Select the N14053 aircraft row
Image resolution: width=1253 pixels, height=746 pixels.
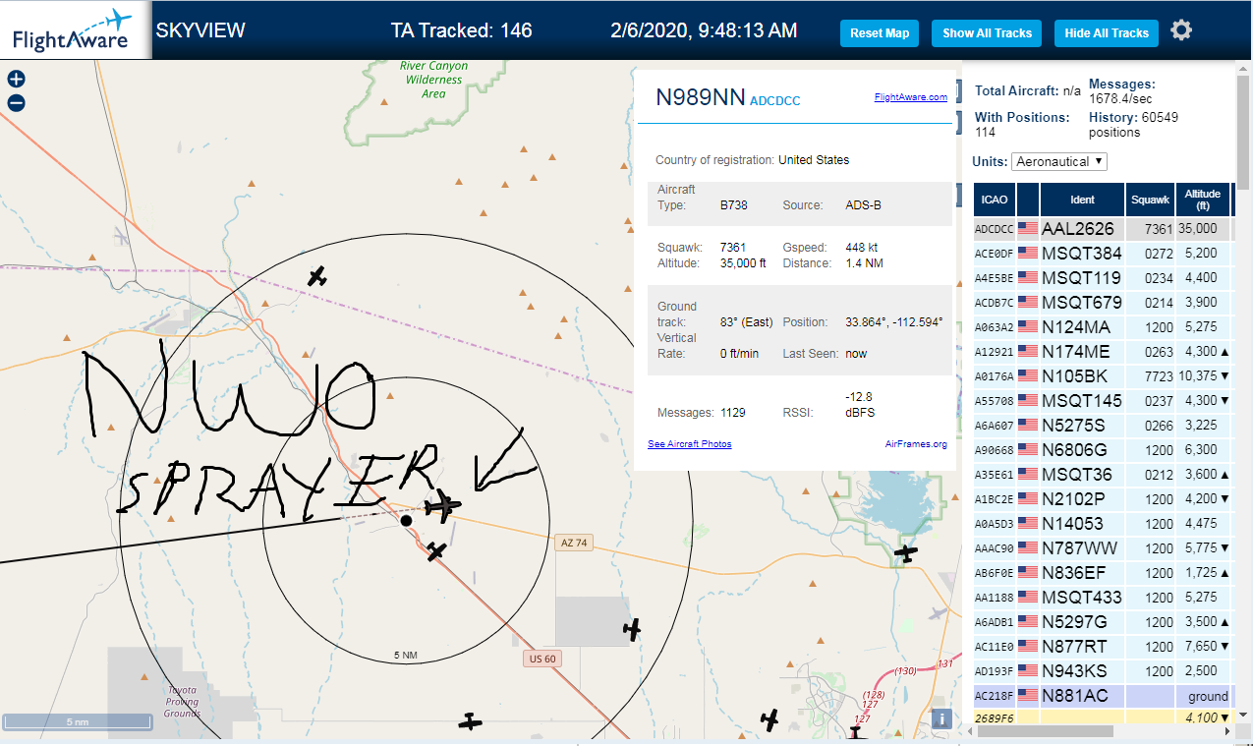pyautogui.click(x=1104, y=523)
